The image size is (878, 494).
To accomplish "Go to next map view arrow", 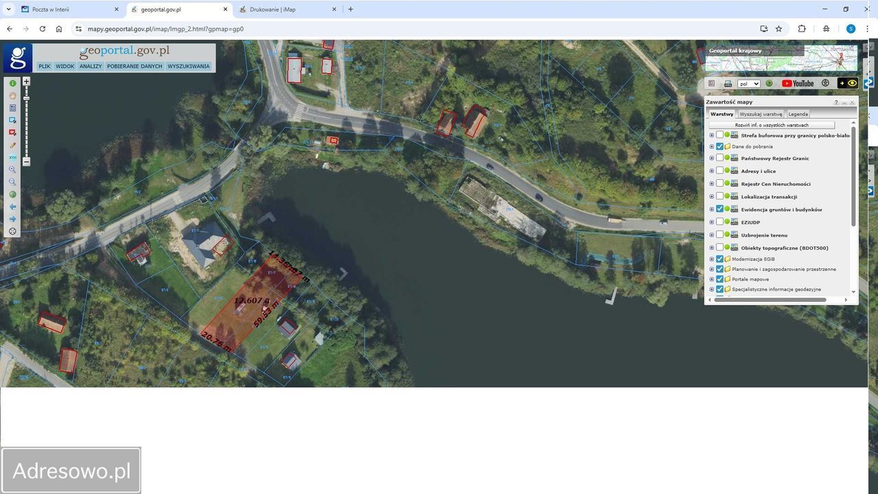I will point(12,219).
